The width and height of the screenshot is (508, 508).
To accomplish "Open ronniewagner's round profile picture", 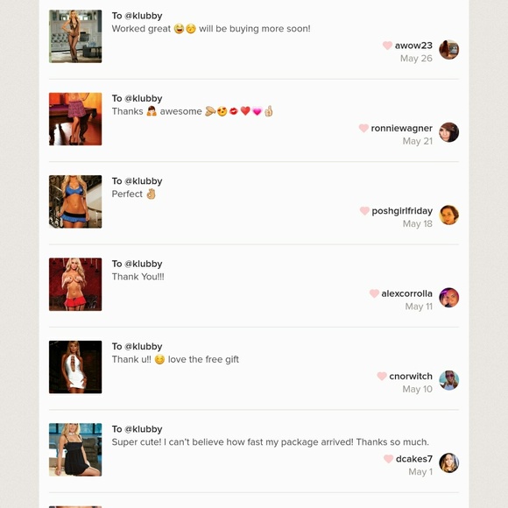I will (x=448, y=132).
